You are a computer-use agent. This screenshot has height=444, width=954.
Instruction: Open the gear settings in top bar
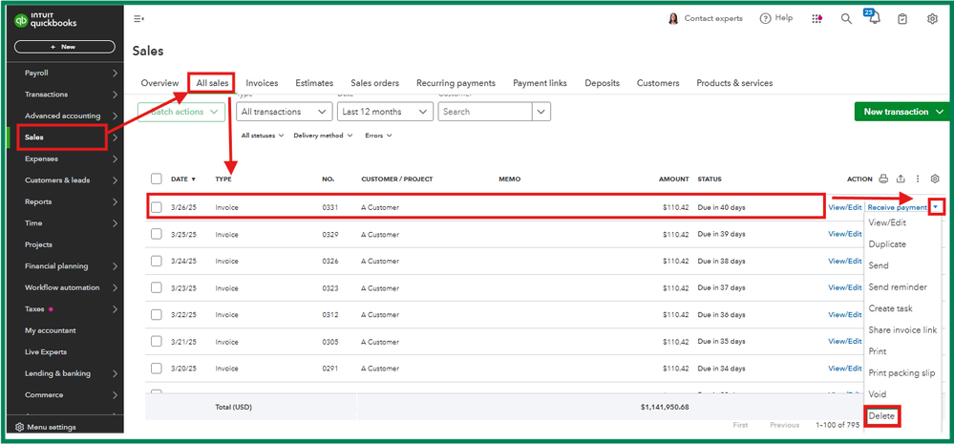[x=932, y=19]
